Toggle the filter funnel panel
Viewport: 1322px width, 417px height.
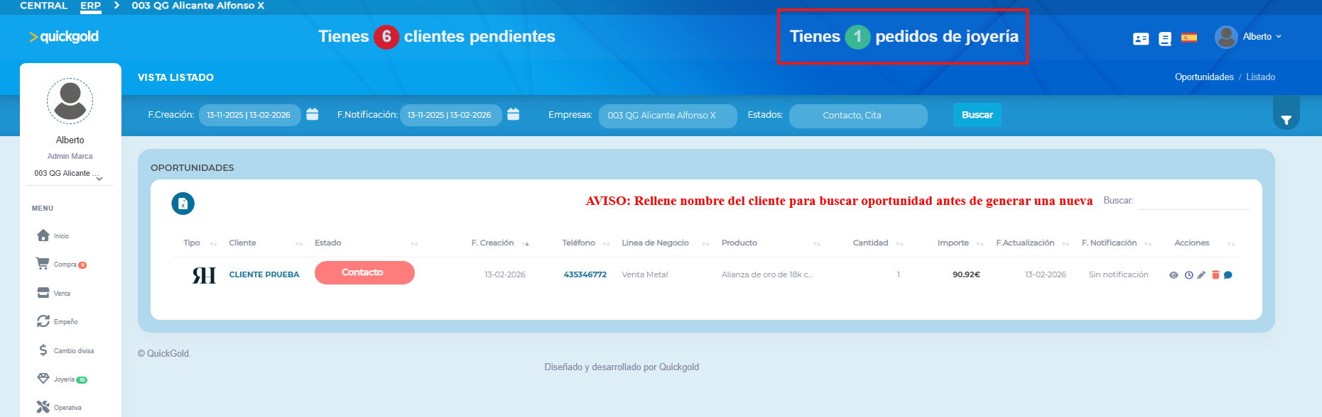[1286, 120]
